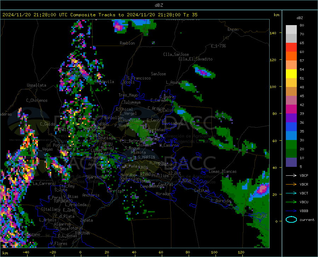Image resolution: width=318 pixels, height=257 pixels.
Task: Click the pink storm core east of Catitas
Action: click(x=263, y=189)
